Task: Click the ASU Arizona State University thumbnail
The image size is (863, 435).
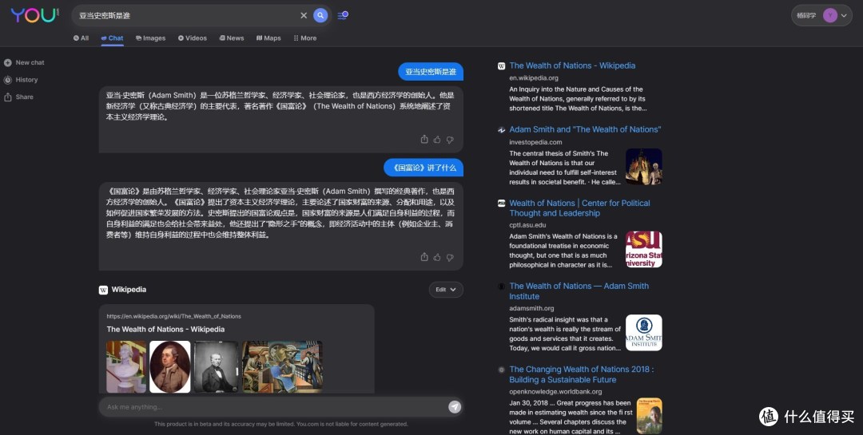Action: 644,250
